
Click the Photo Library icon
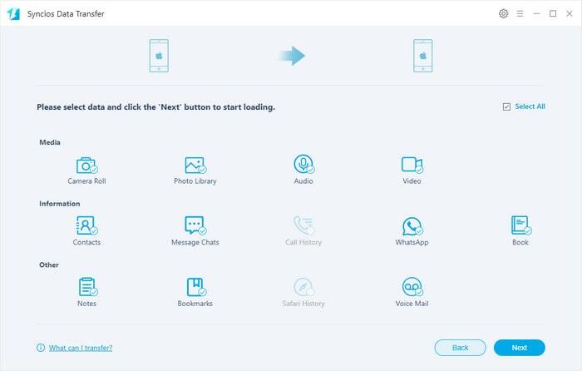click(x=195, y=165)
